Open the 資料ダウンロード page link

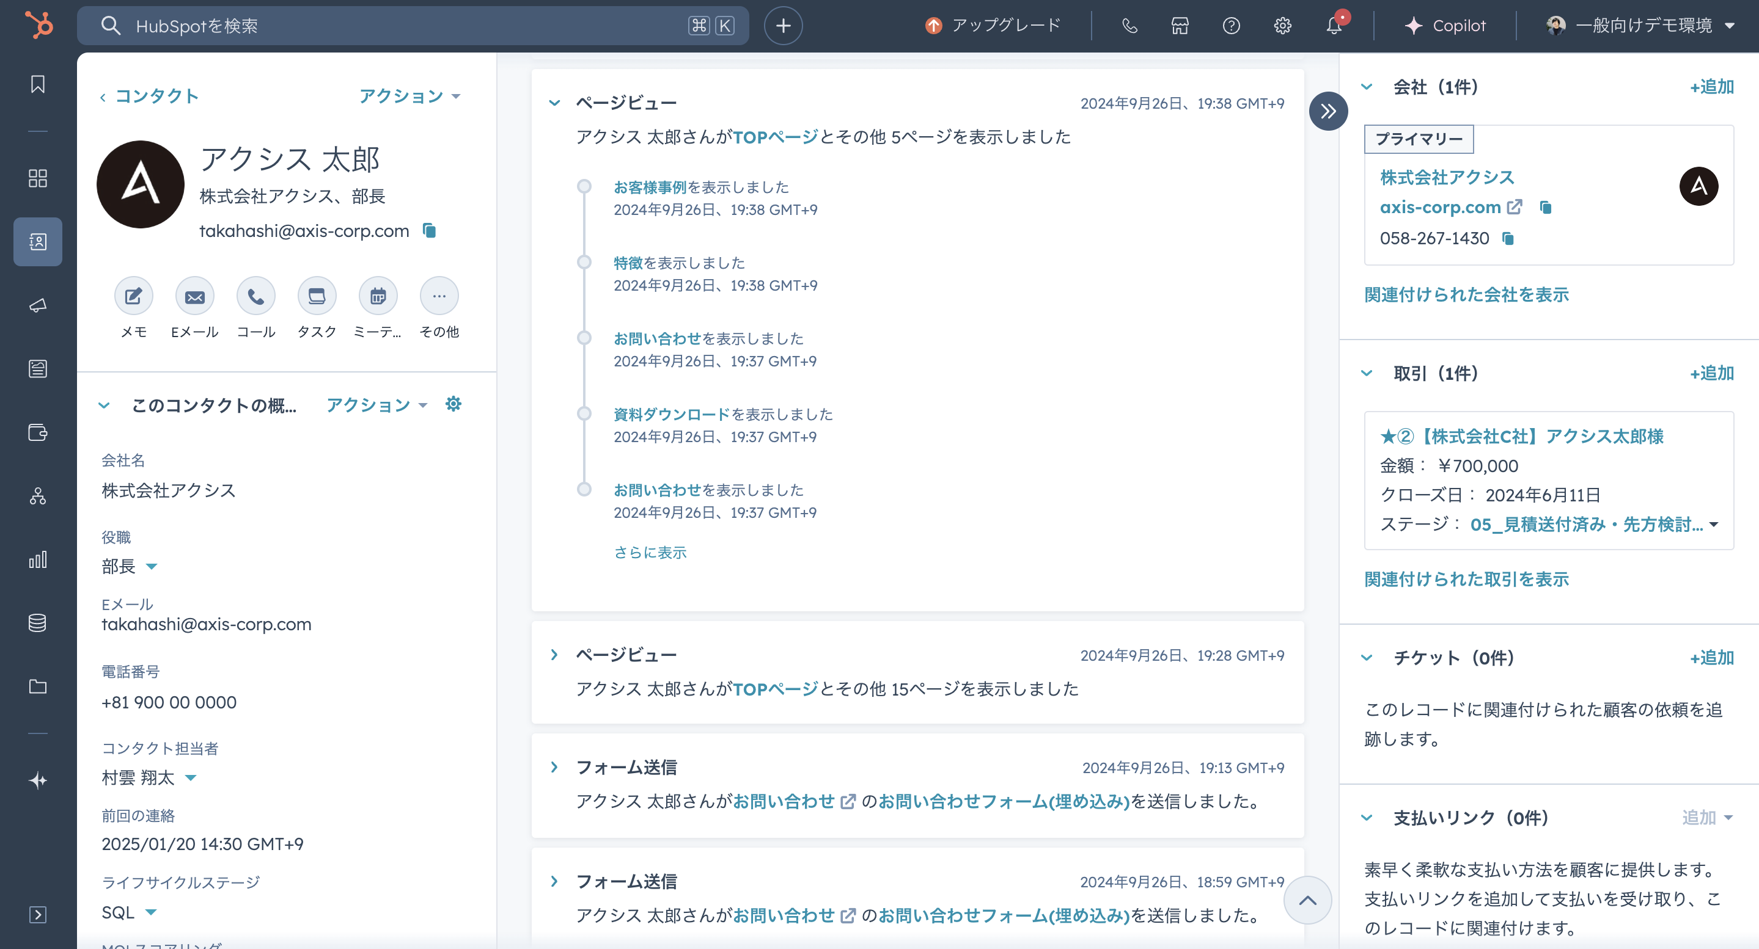click(x=671, y=414)
